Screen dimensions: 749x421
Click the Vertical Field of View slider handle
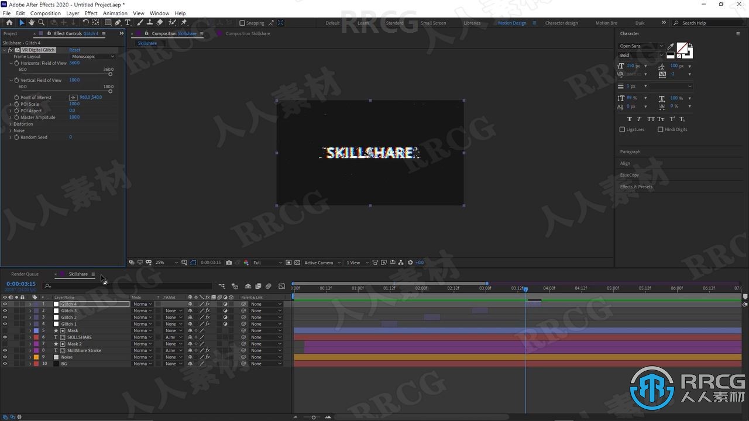pyautogui.click(x=110, y=91)
